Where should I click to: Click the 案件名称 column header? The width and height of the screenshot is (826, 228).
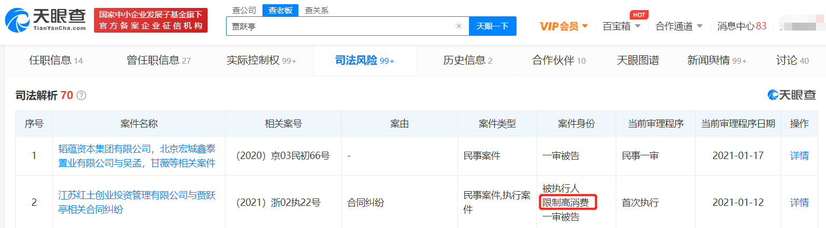(139, 124)
